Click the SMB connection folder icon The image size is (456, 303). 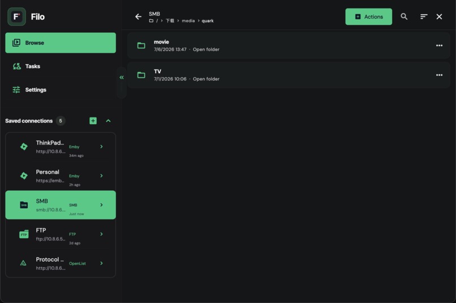click(x=24, y=205)
